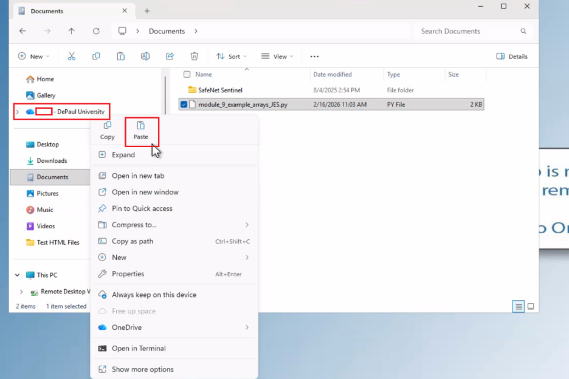Click the Delete trash icon in toolbar
This screenshot has height=379, width=569.
pos(194,56)
